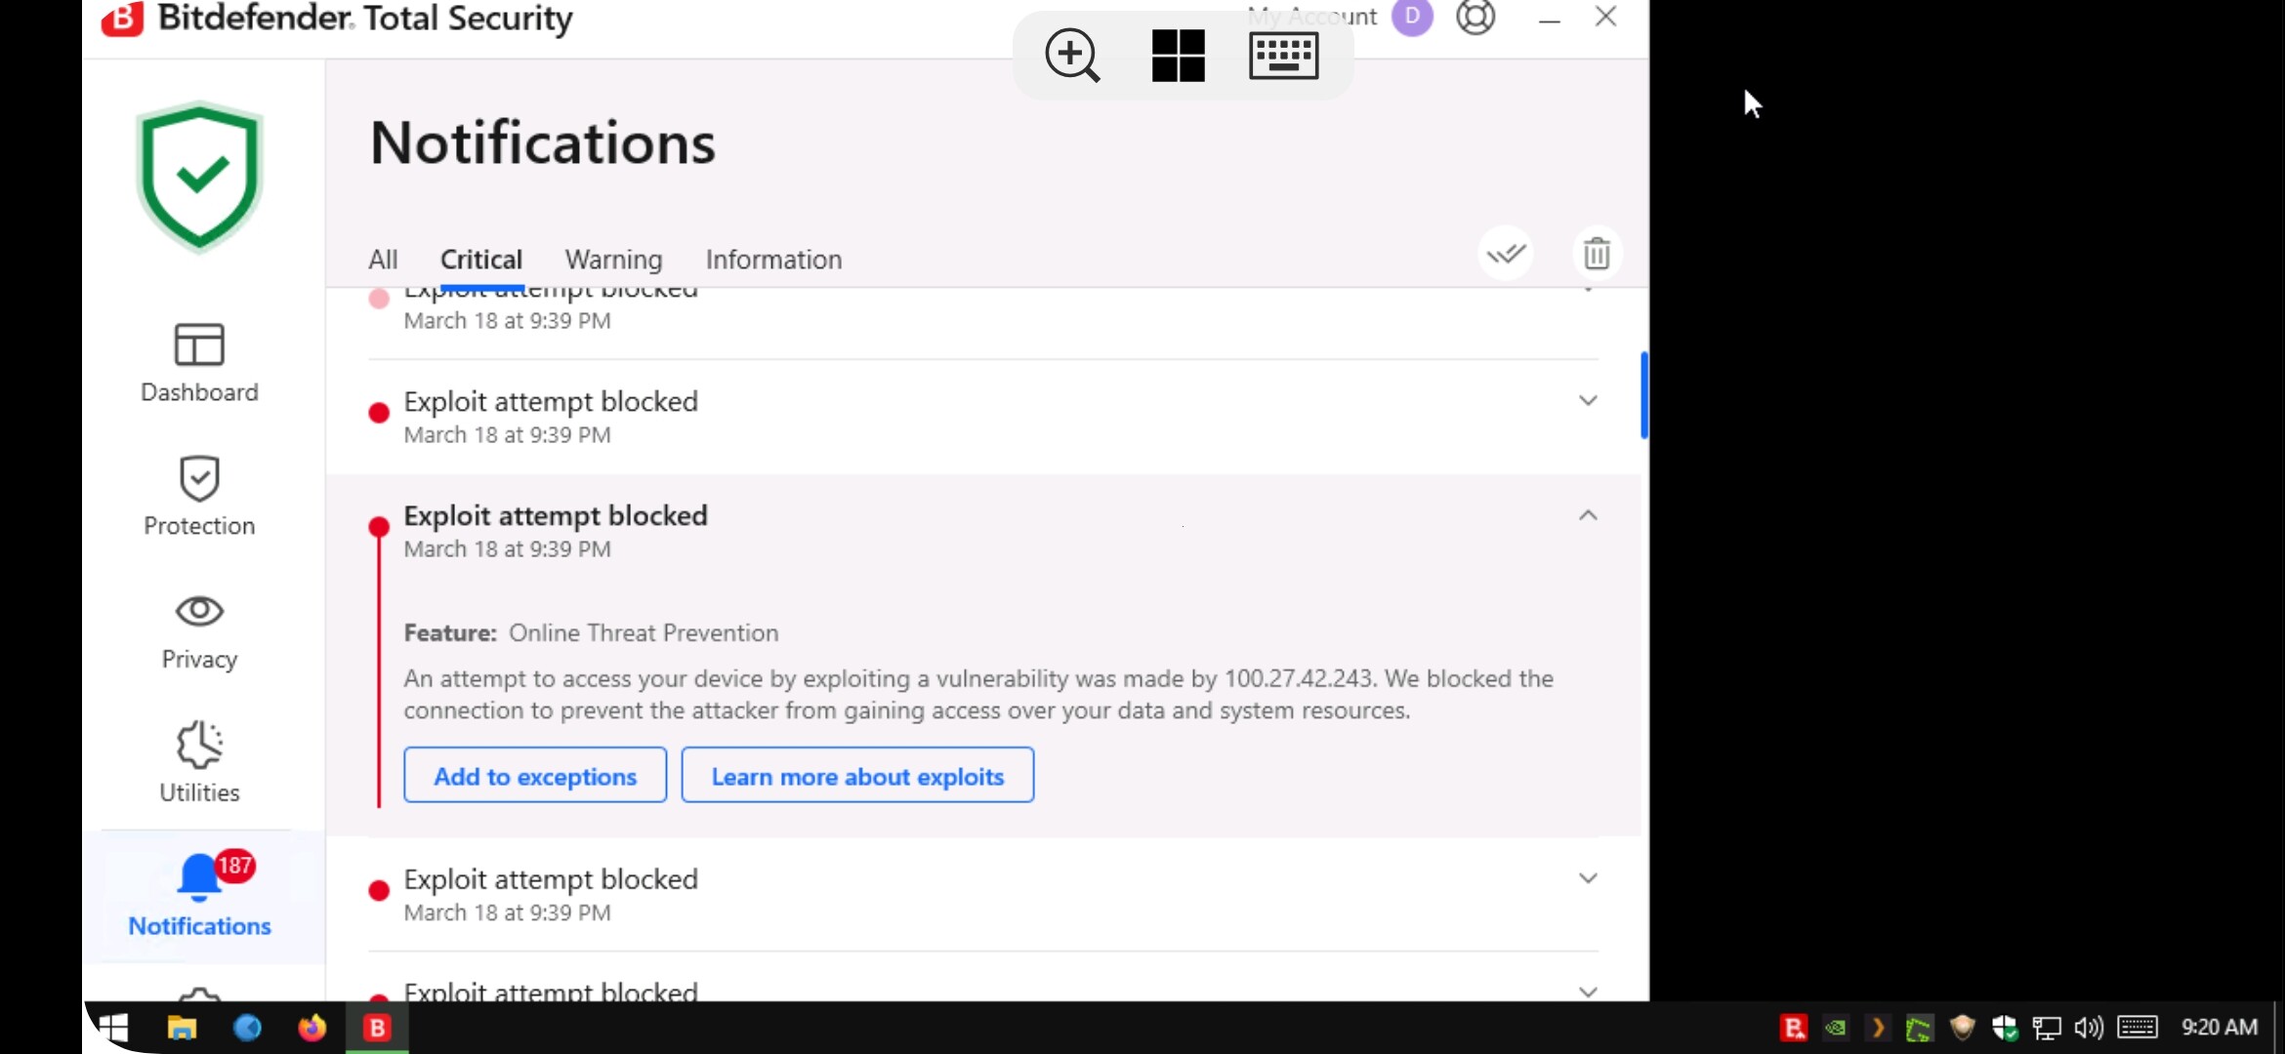The image size is (2285, 1054).
Task: Click My Account link
Action: tap(1311, 16)
